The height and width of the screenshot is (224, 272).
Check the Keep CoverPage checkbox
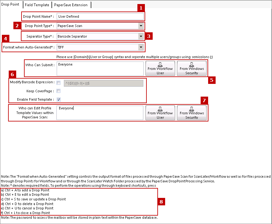click(59, 91)
